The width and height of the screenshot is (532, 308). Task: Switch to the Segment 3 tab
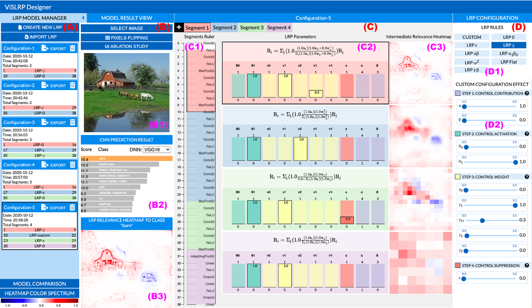click(x=251, y=27)
